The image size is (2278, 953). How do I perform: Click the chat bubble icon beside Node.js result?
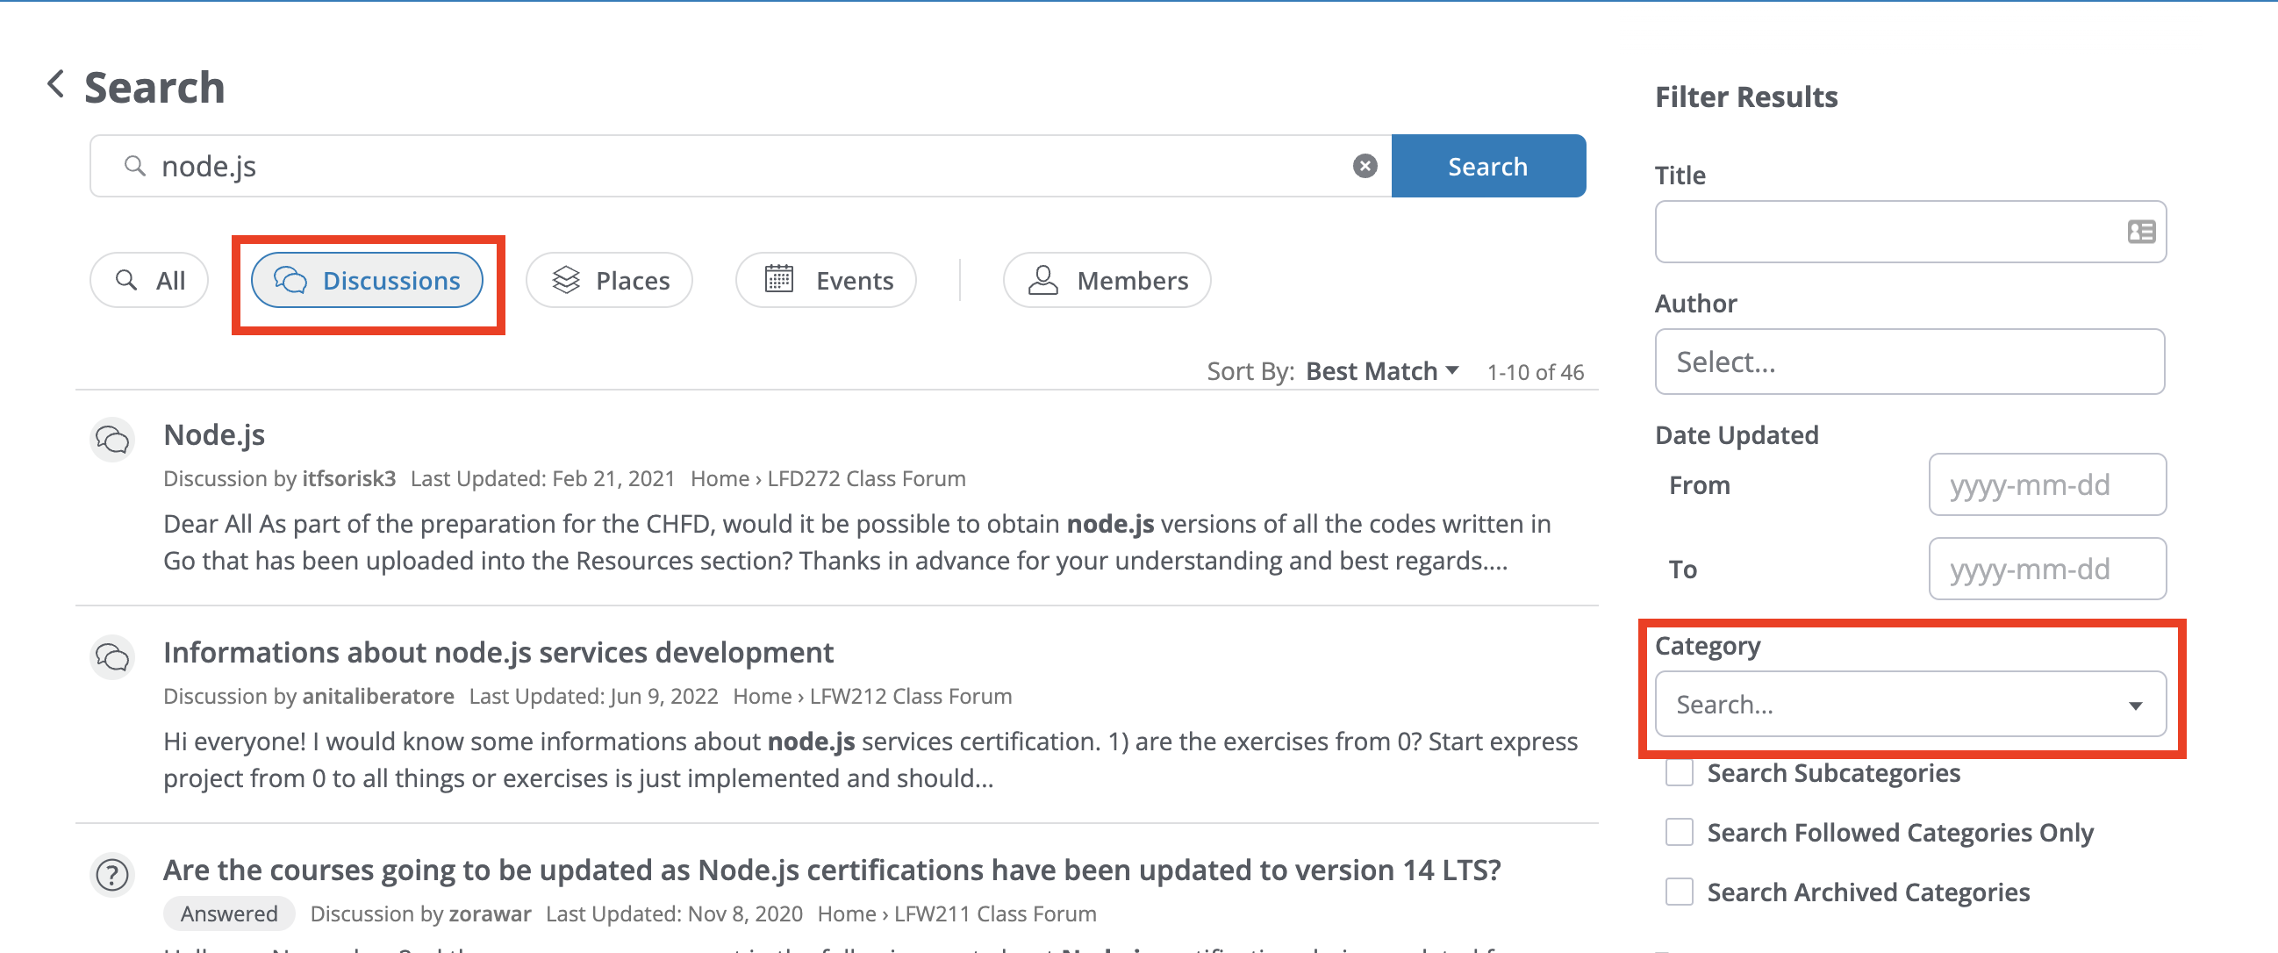(111, 440)
